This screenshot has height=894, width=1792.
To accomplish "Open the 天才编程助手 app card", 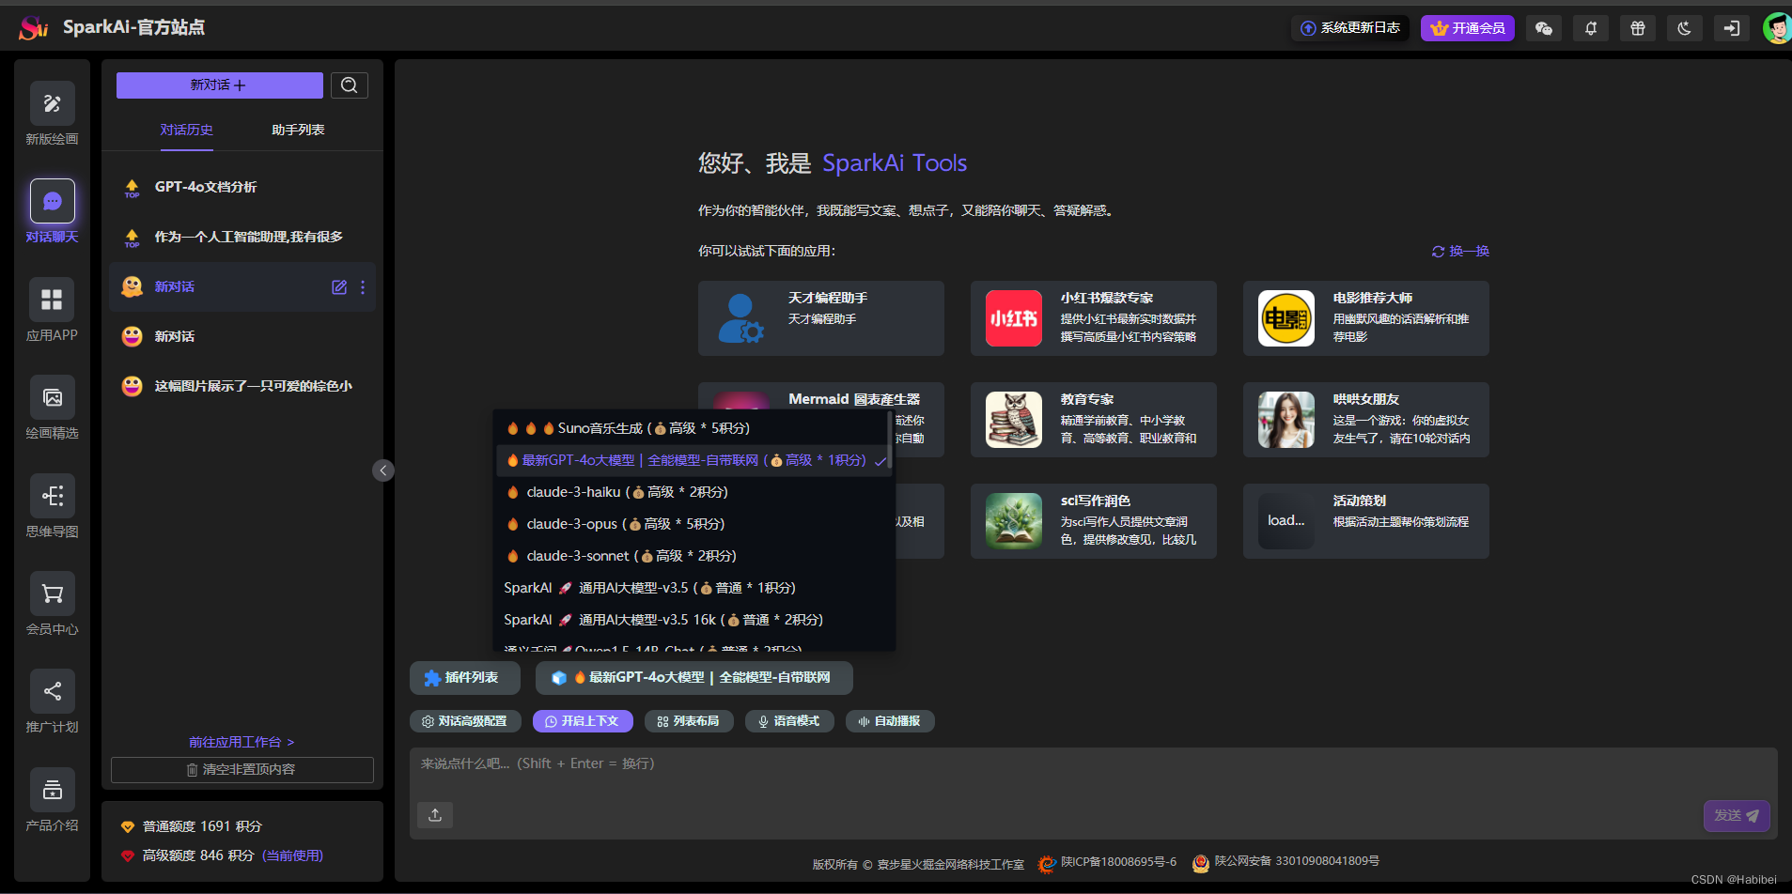I will pyautogui.click(x=821, y=318).
